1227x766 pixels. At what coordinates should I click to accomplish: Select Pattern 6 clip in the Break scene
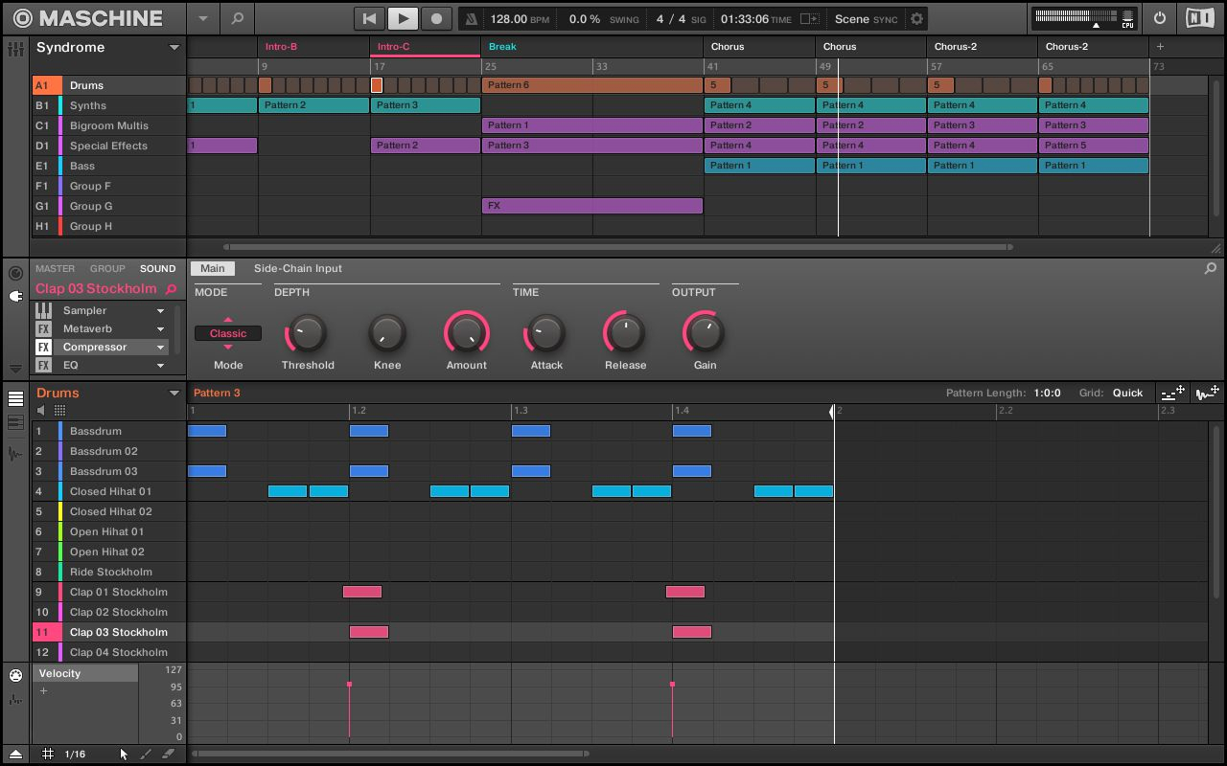591,85
